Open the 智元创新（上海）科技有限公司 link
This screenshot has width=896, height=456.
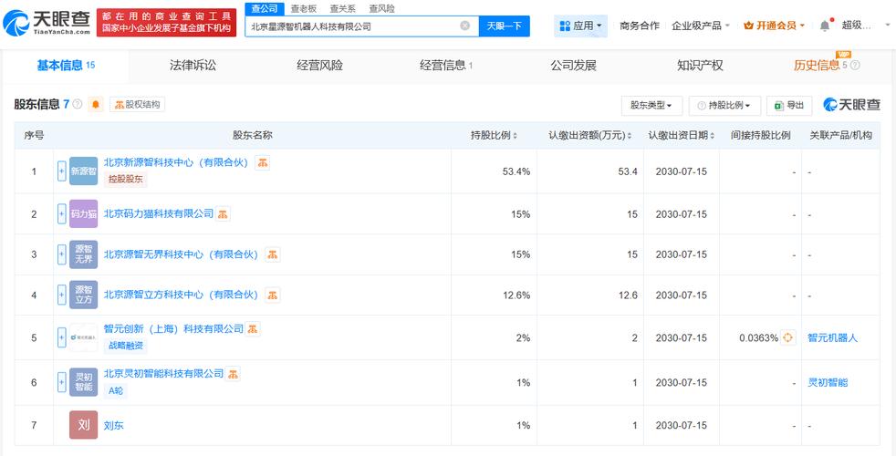click(173, 328)
